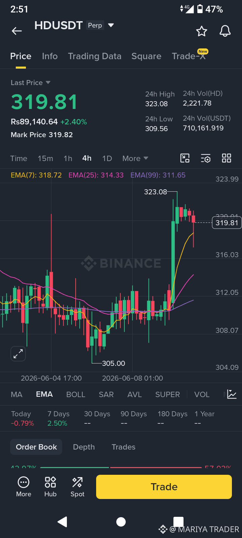This screenshot has height=538, width=242.
Task: Open the Trade-X tab
Action: pos(189,56)
